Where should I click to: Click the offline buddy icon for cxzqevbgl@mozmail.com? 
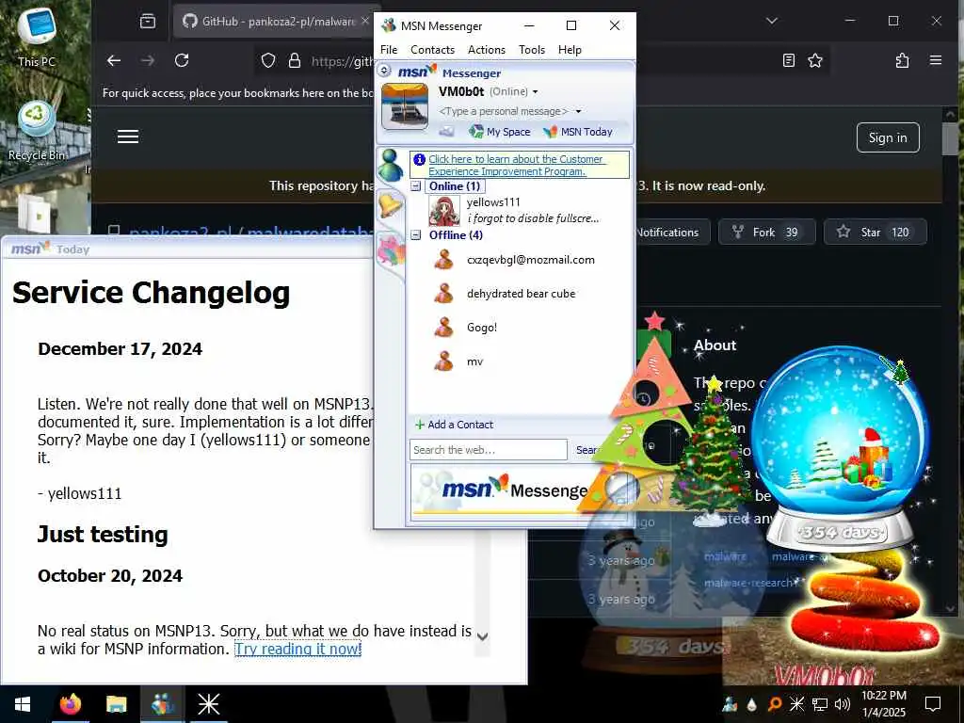pos(444,260)
